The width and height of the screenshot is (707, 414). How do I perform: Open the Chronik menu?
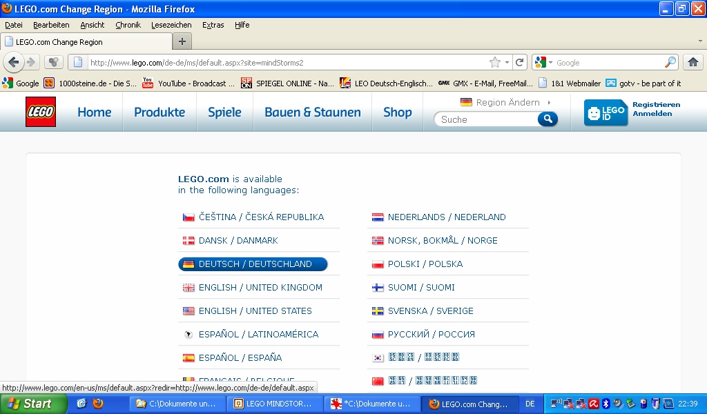coord(128,25)
